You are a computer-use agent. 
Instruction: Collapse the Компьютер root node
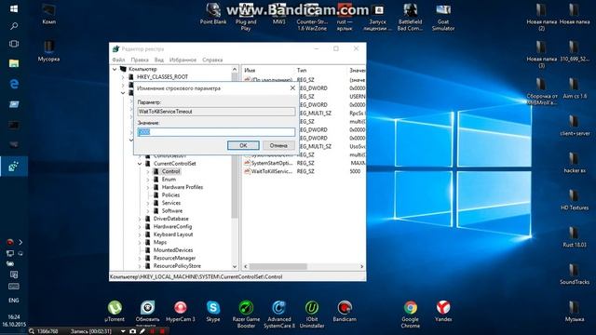point(115,69)
